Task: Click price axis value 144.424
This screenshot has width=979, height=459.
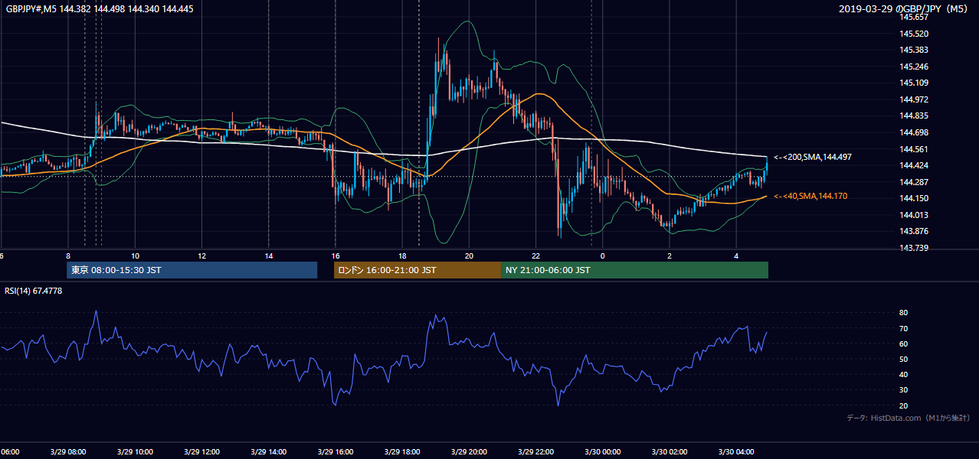Action: pyautogui.click(x=913, y=165)
